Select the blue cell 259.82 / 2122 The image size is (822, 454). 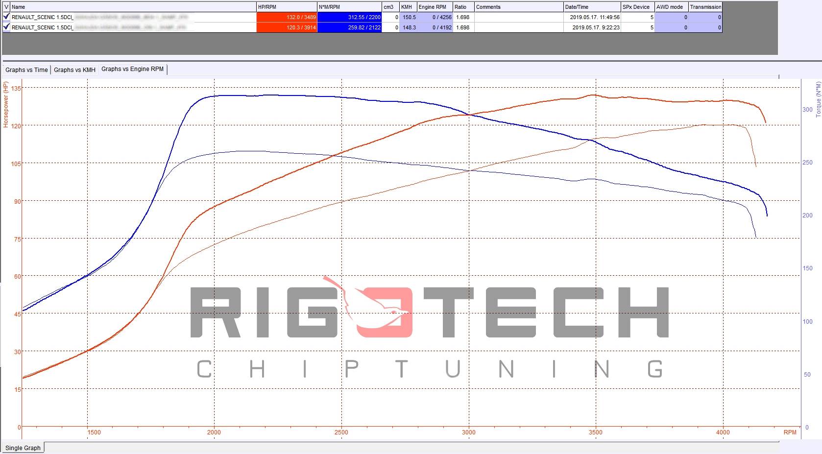(349, 27)
